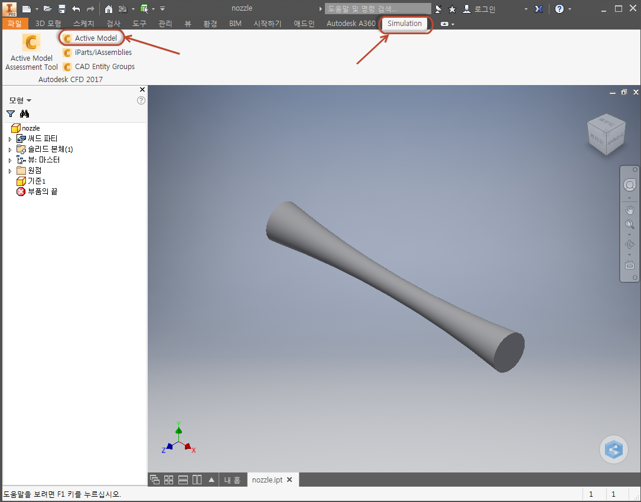Open the select-priority dropdown arrow

click(153, 9)
